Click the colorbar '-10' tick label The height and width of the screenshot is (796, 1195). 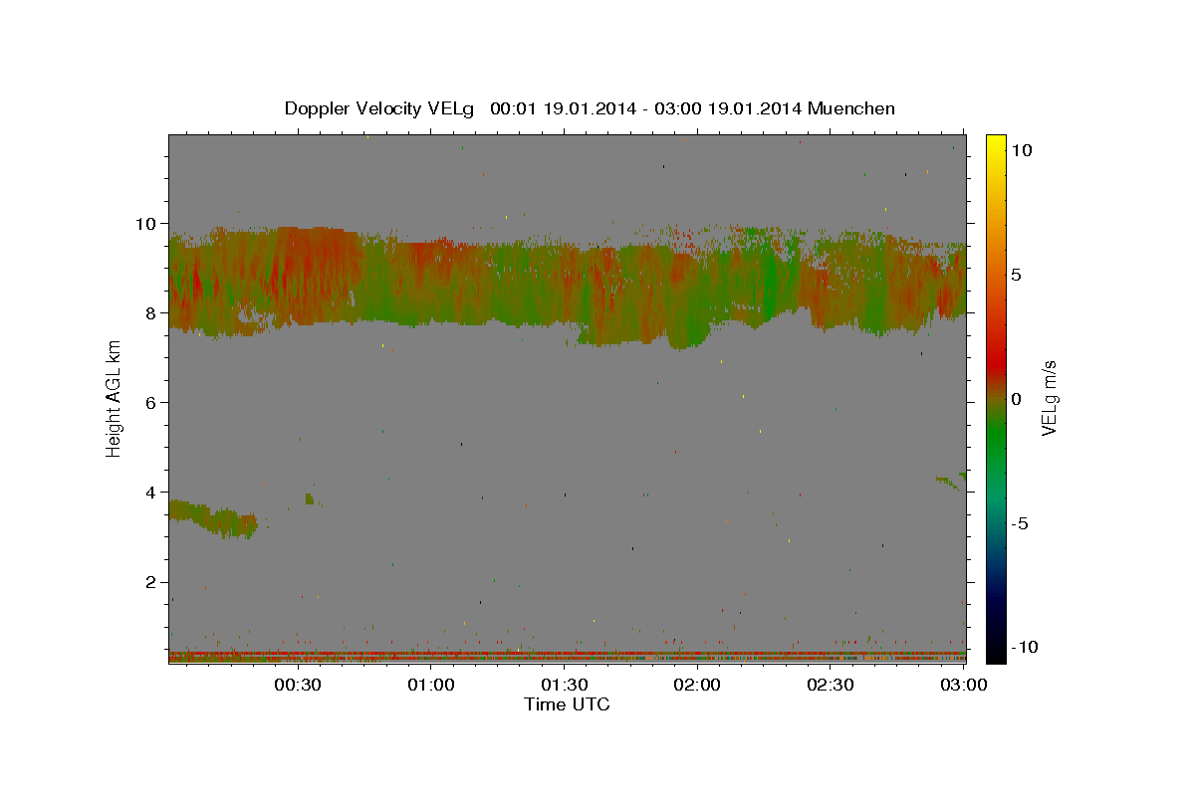point(1024,647)
